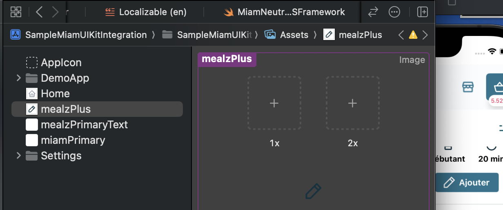Viewport: 503px width, 210px height.
Task: Go forward in editor history
Action: coord(55,12)
